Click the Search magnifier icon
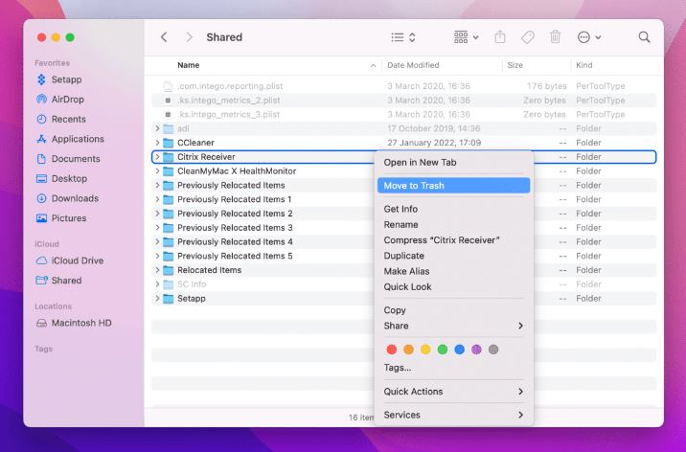The width and height of the screenshot is (686, 452). (x=644, y=37)
